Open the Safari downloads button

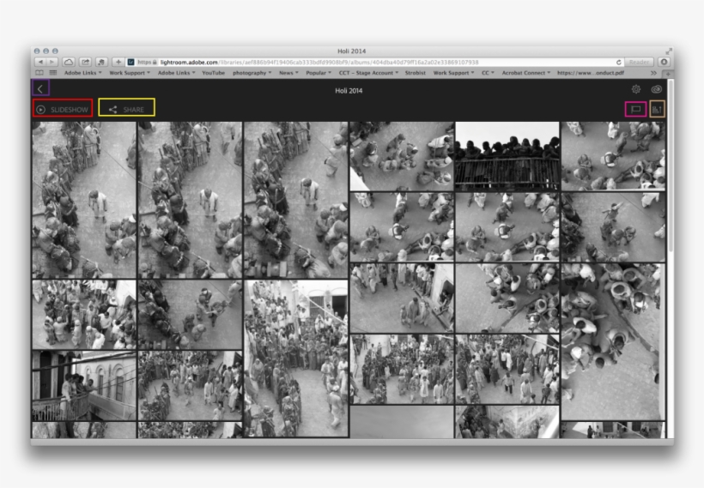click(663, 63)
